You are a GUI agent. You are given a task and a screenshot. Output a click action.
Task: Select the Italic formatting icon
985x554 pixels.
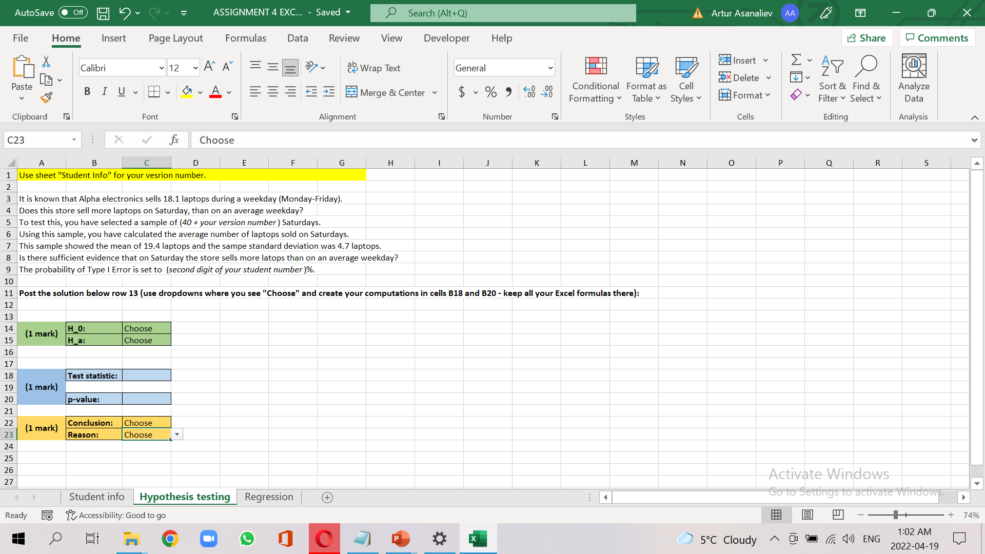pos(105,91)
